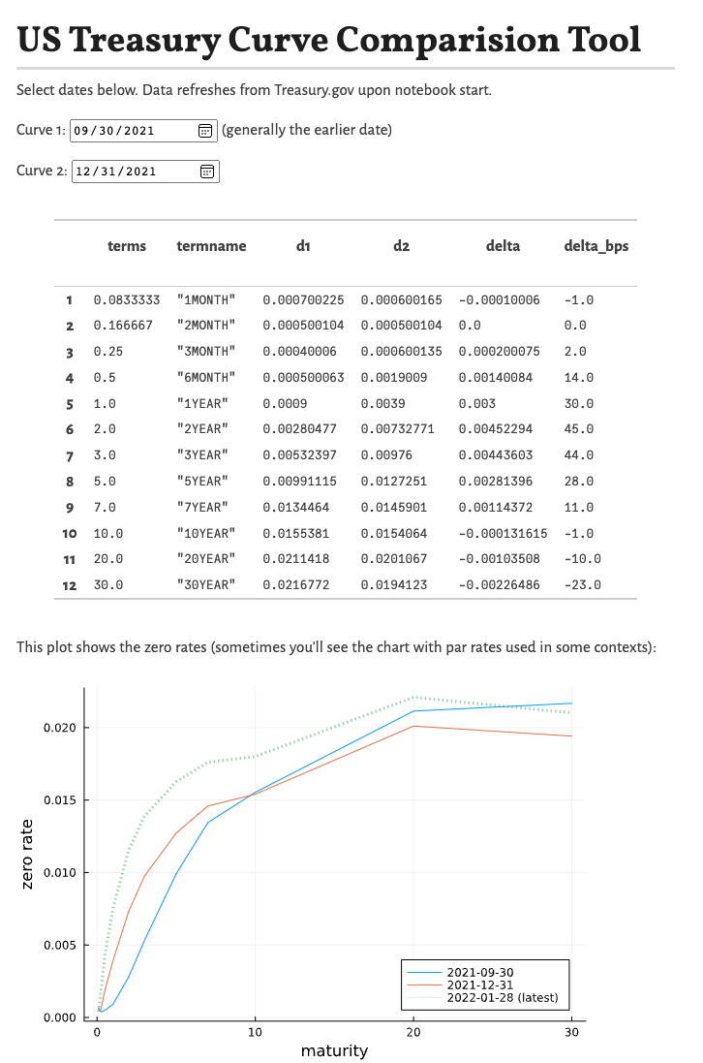Screen dimensions: 703x1063
Task: Click the "10YEAR" termname cell
Action: point(206,533)
